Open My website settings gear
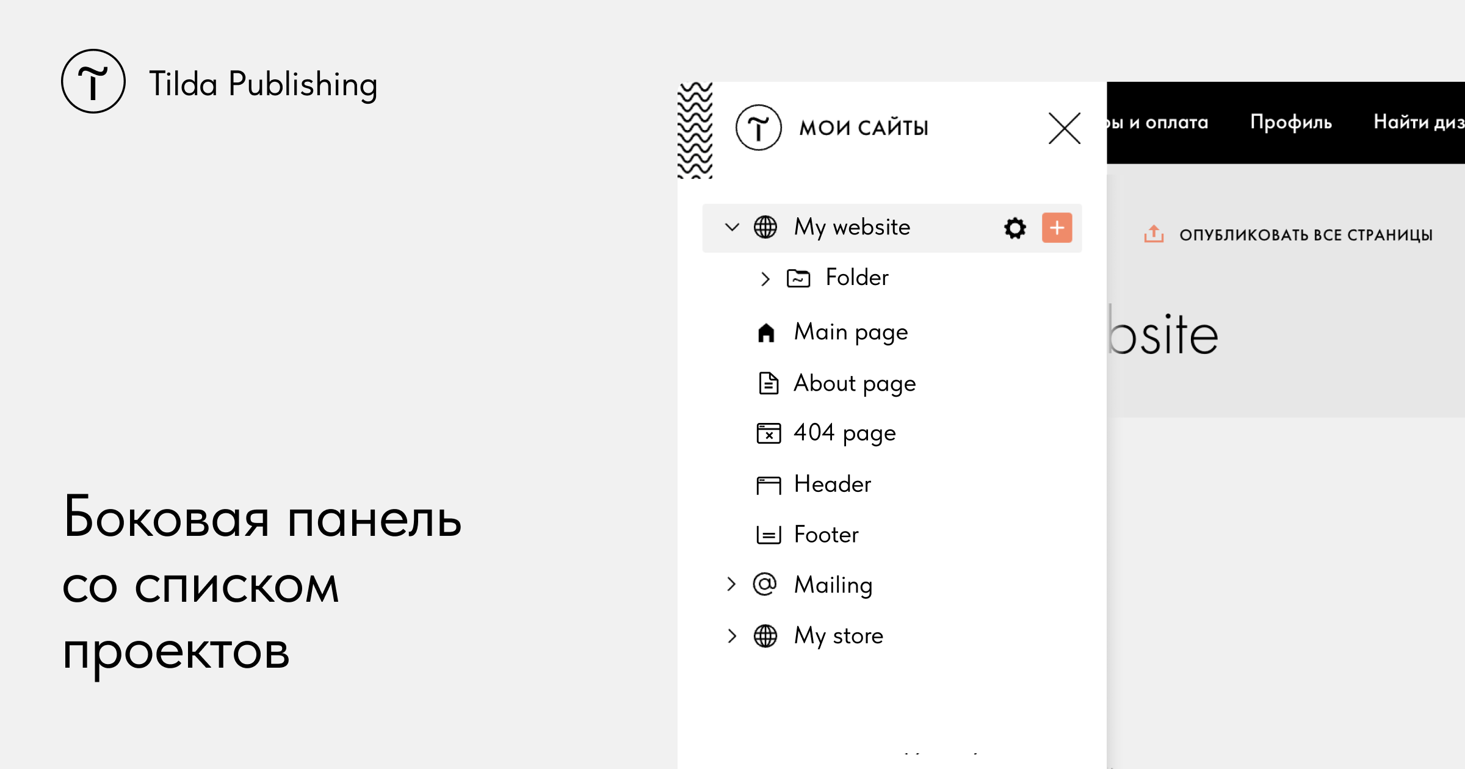This screenshot has width=1465, height=769. click(x=1015, y=228)
